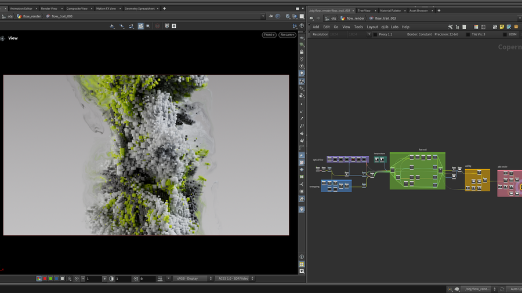522x293 pixels.
Task: Open the Front view direction dropdown
Action: [x=269, y=35]
